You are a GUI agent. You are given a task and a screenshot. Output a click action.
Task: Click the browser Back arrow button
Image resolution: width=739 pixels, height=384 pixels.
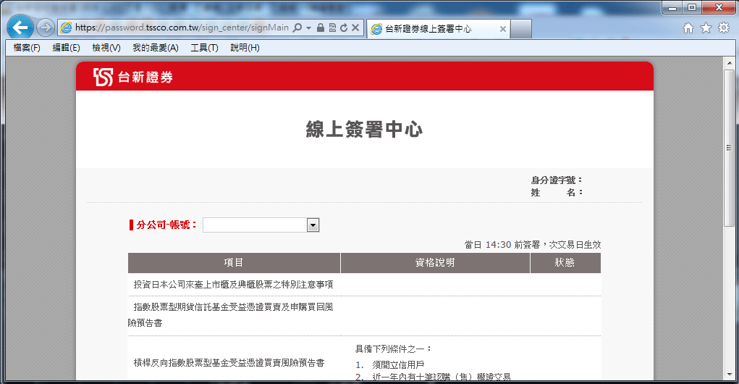[x=20, y=28]
